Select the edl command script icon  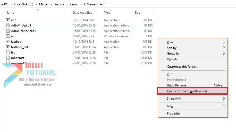tap(8, 36)
